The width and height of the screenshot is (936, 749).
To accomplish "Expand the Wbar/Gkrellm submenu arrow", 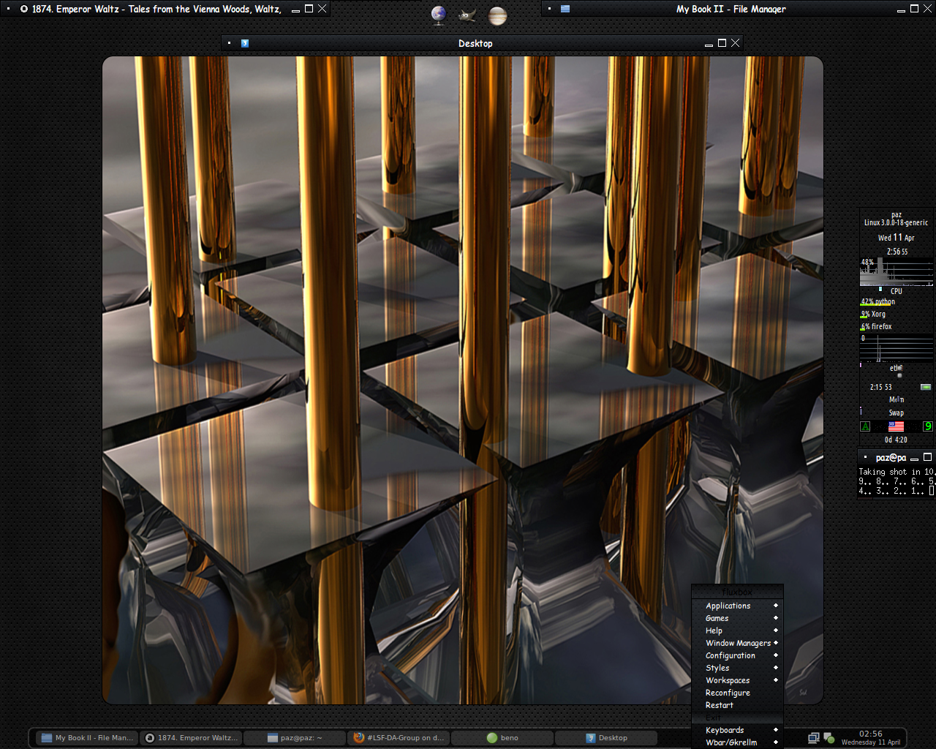I will click(776, 742).
